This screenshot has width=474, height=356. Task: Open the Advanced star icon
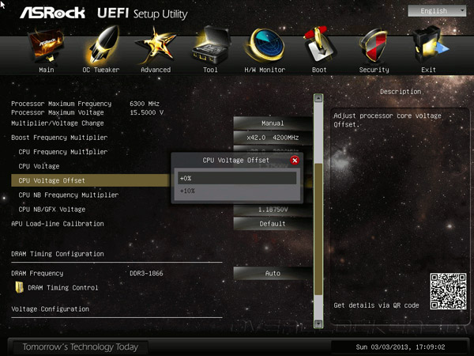tap(156, 45)
